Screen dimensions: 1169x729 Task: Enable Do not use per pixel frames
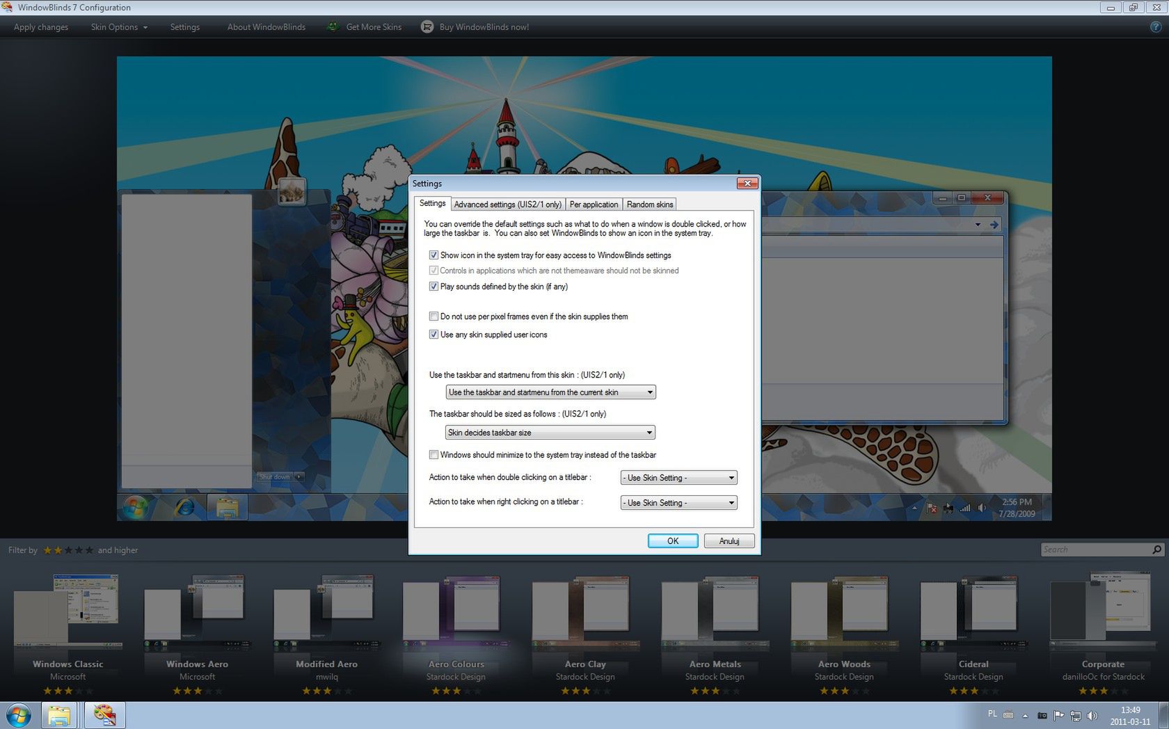point(434,317)
